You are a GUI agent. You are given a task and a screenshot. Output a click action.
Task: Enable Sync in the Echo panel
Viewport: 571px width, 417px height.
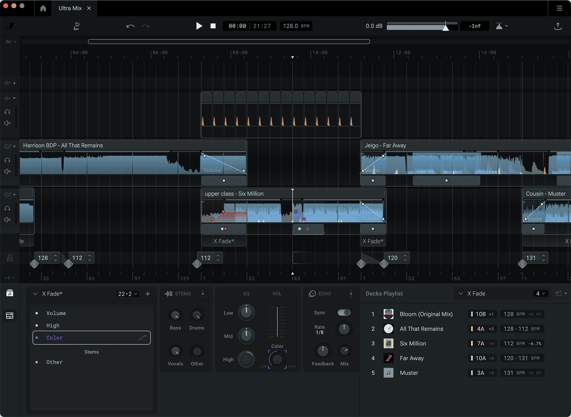tap(344, 313)
